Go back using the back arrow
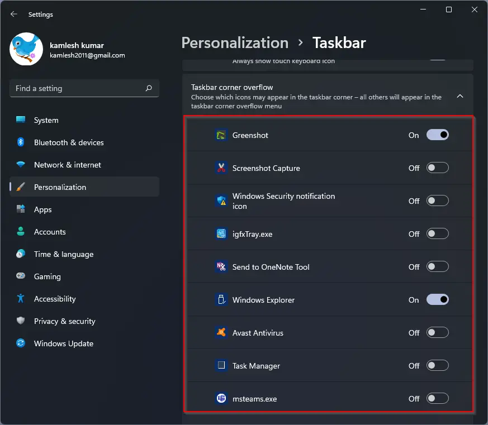 click(x=13, y=14)
